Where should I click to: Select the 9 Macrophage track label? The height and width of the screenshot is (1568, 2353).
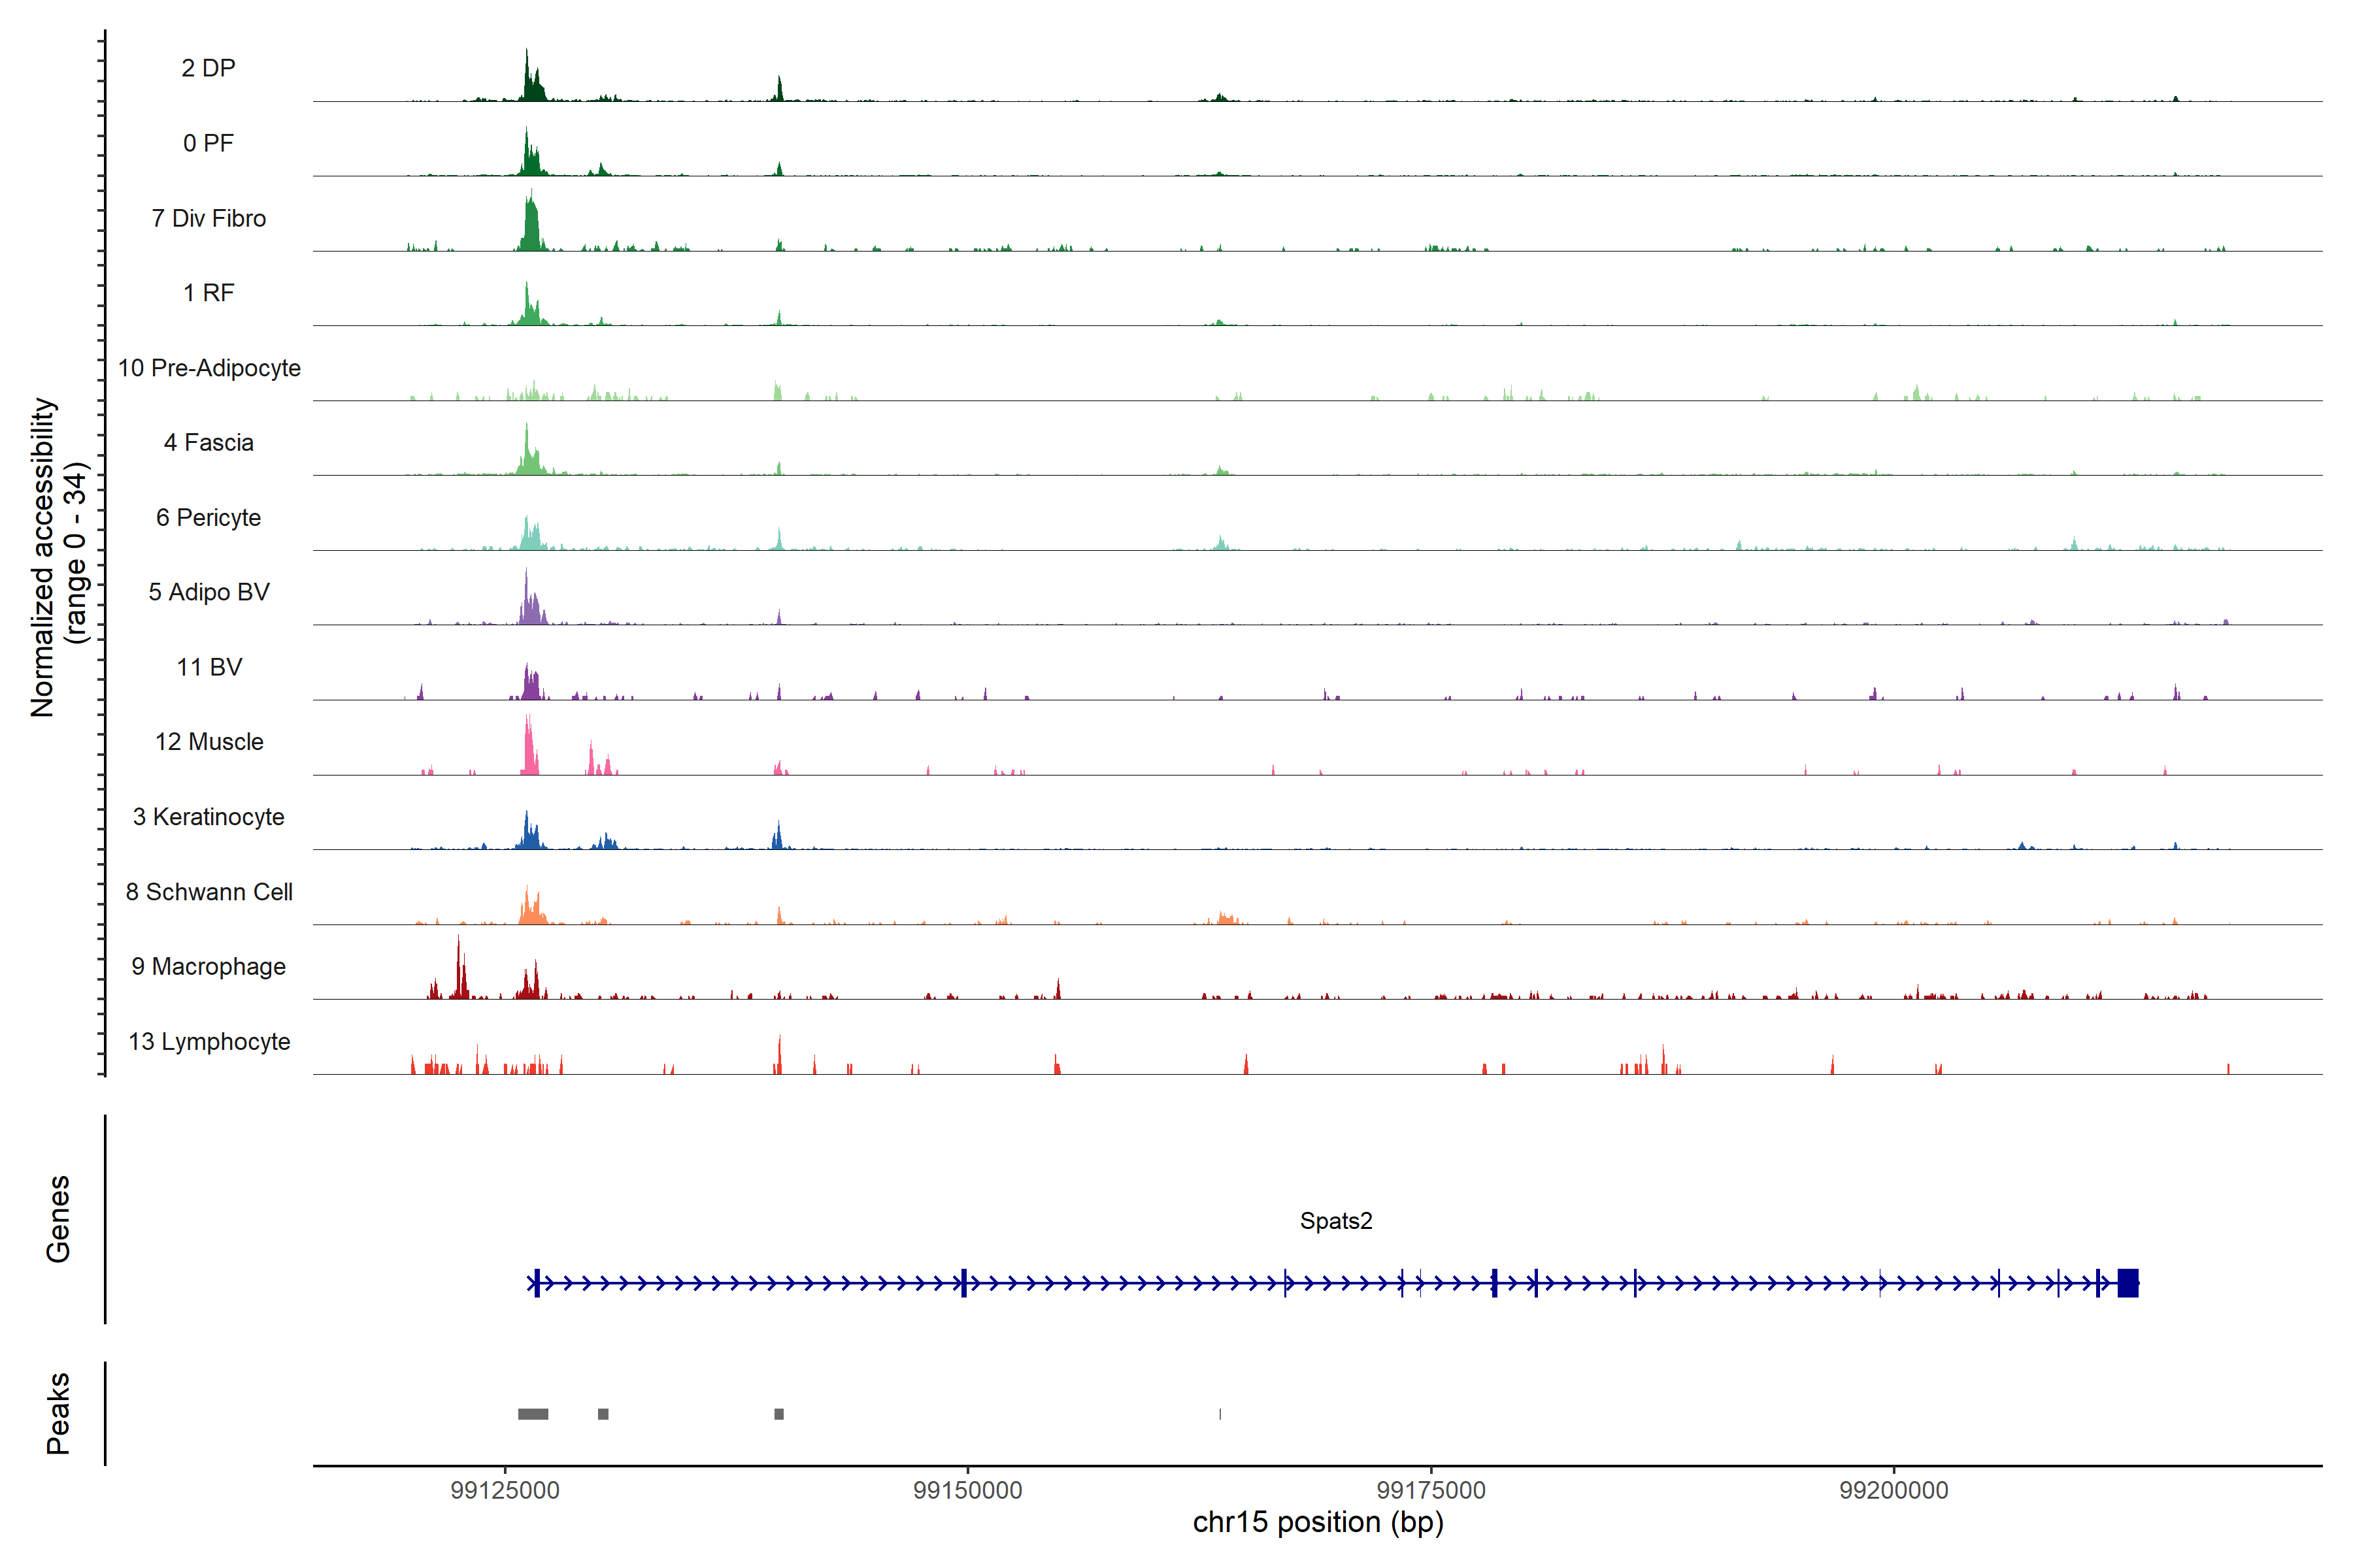click(x=208, y=967)
